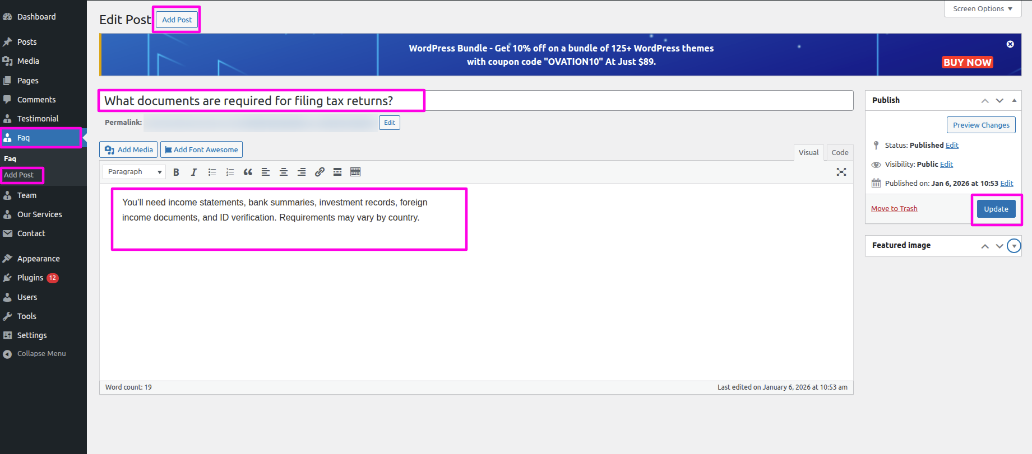Enter distraction-free fullscreen editor mode

point(841,172)
